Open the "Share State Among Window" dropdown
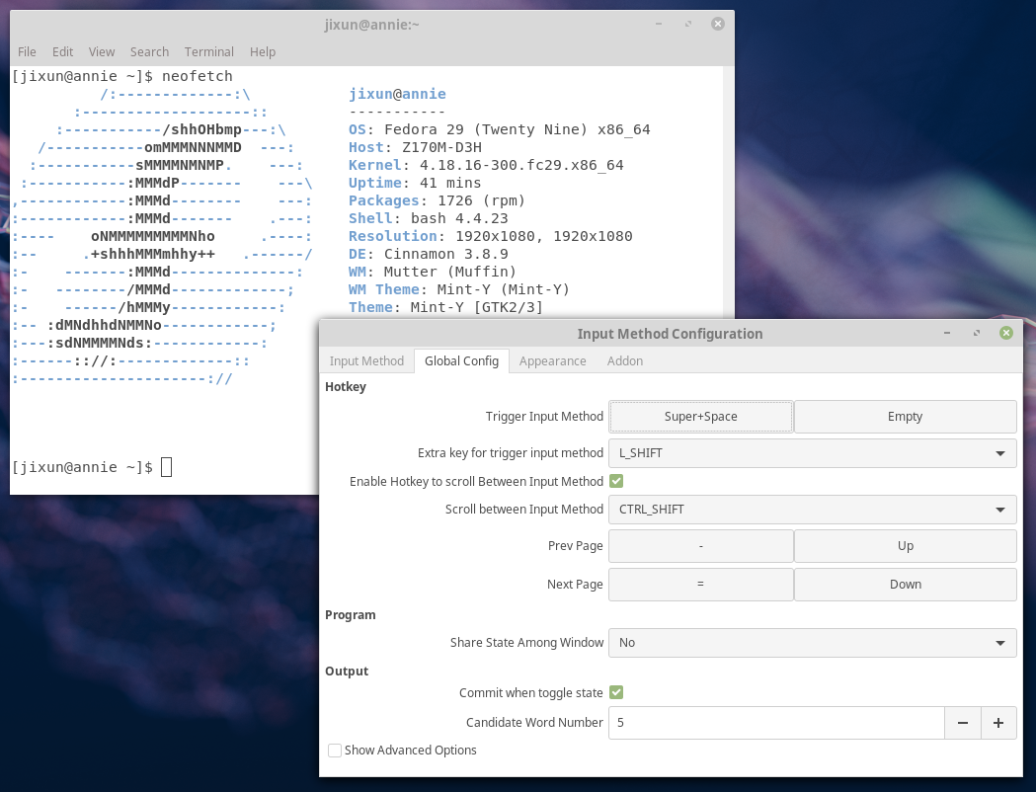1036x792 pixels. [x=812, y=642]
